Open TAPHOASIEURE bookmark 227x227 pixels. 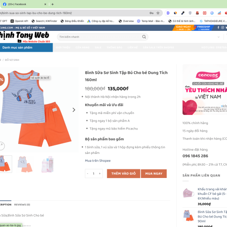point(213,21)
